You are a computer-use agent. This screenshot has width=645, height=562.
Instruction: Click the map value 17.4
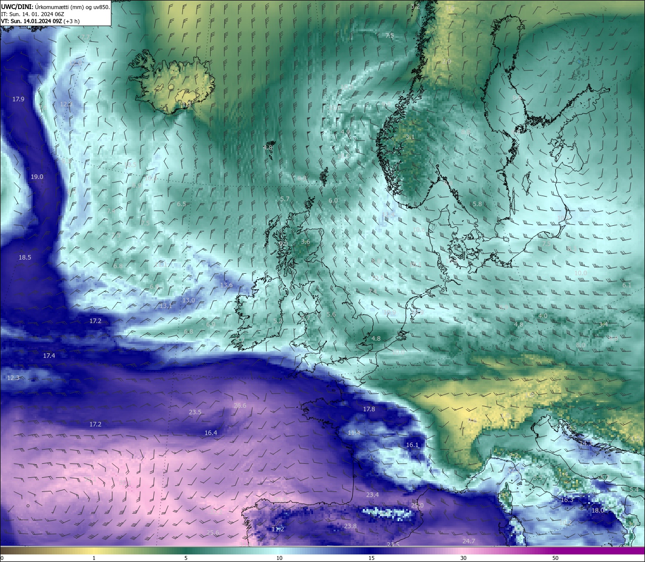[49, 356]
